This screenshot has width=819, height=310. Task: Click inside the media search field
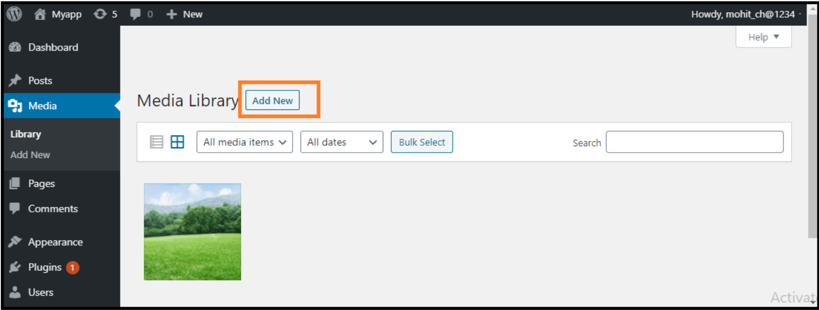(x=694, y=142)
